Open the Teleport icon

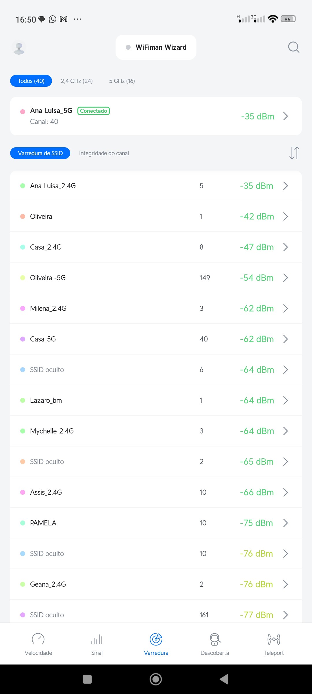click(x=274, y=639)
